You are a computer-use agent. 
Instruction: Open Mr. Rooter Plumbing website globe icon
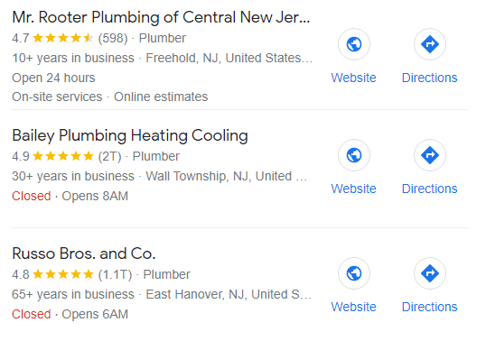click(x=354, y=44)
